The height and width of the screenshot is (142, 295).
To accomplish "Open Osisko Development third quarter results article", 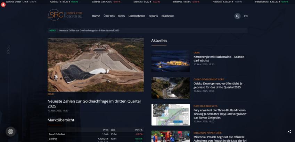I will [x=218, y=85].
